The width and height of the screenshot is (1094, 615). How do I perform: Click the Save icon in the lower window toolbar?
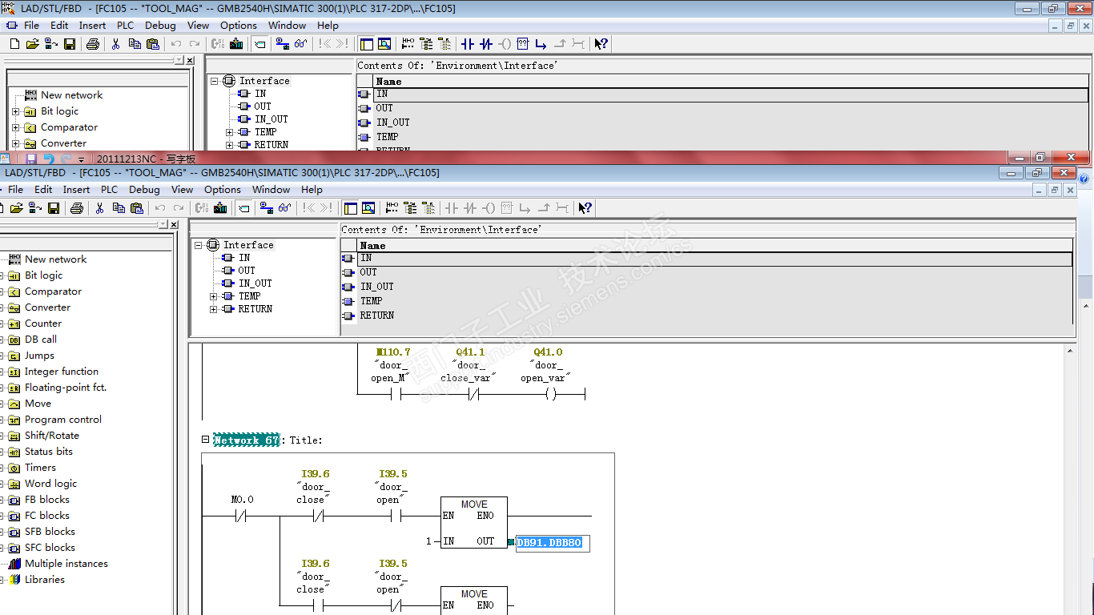54,208
